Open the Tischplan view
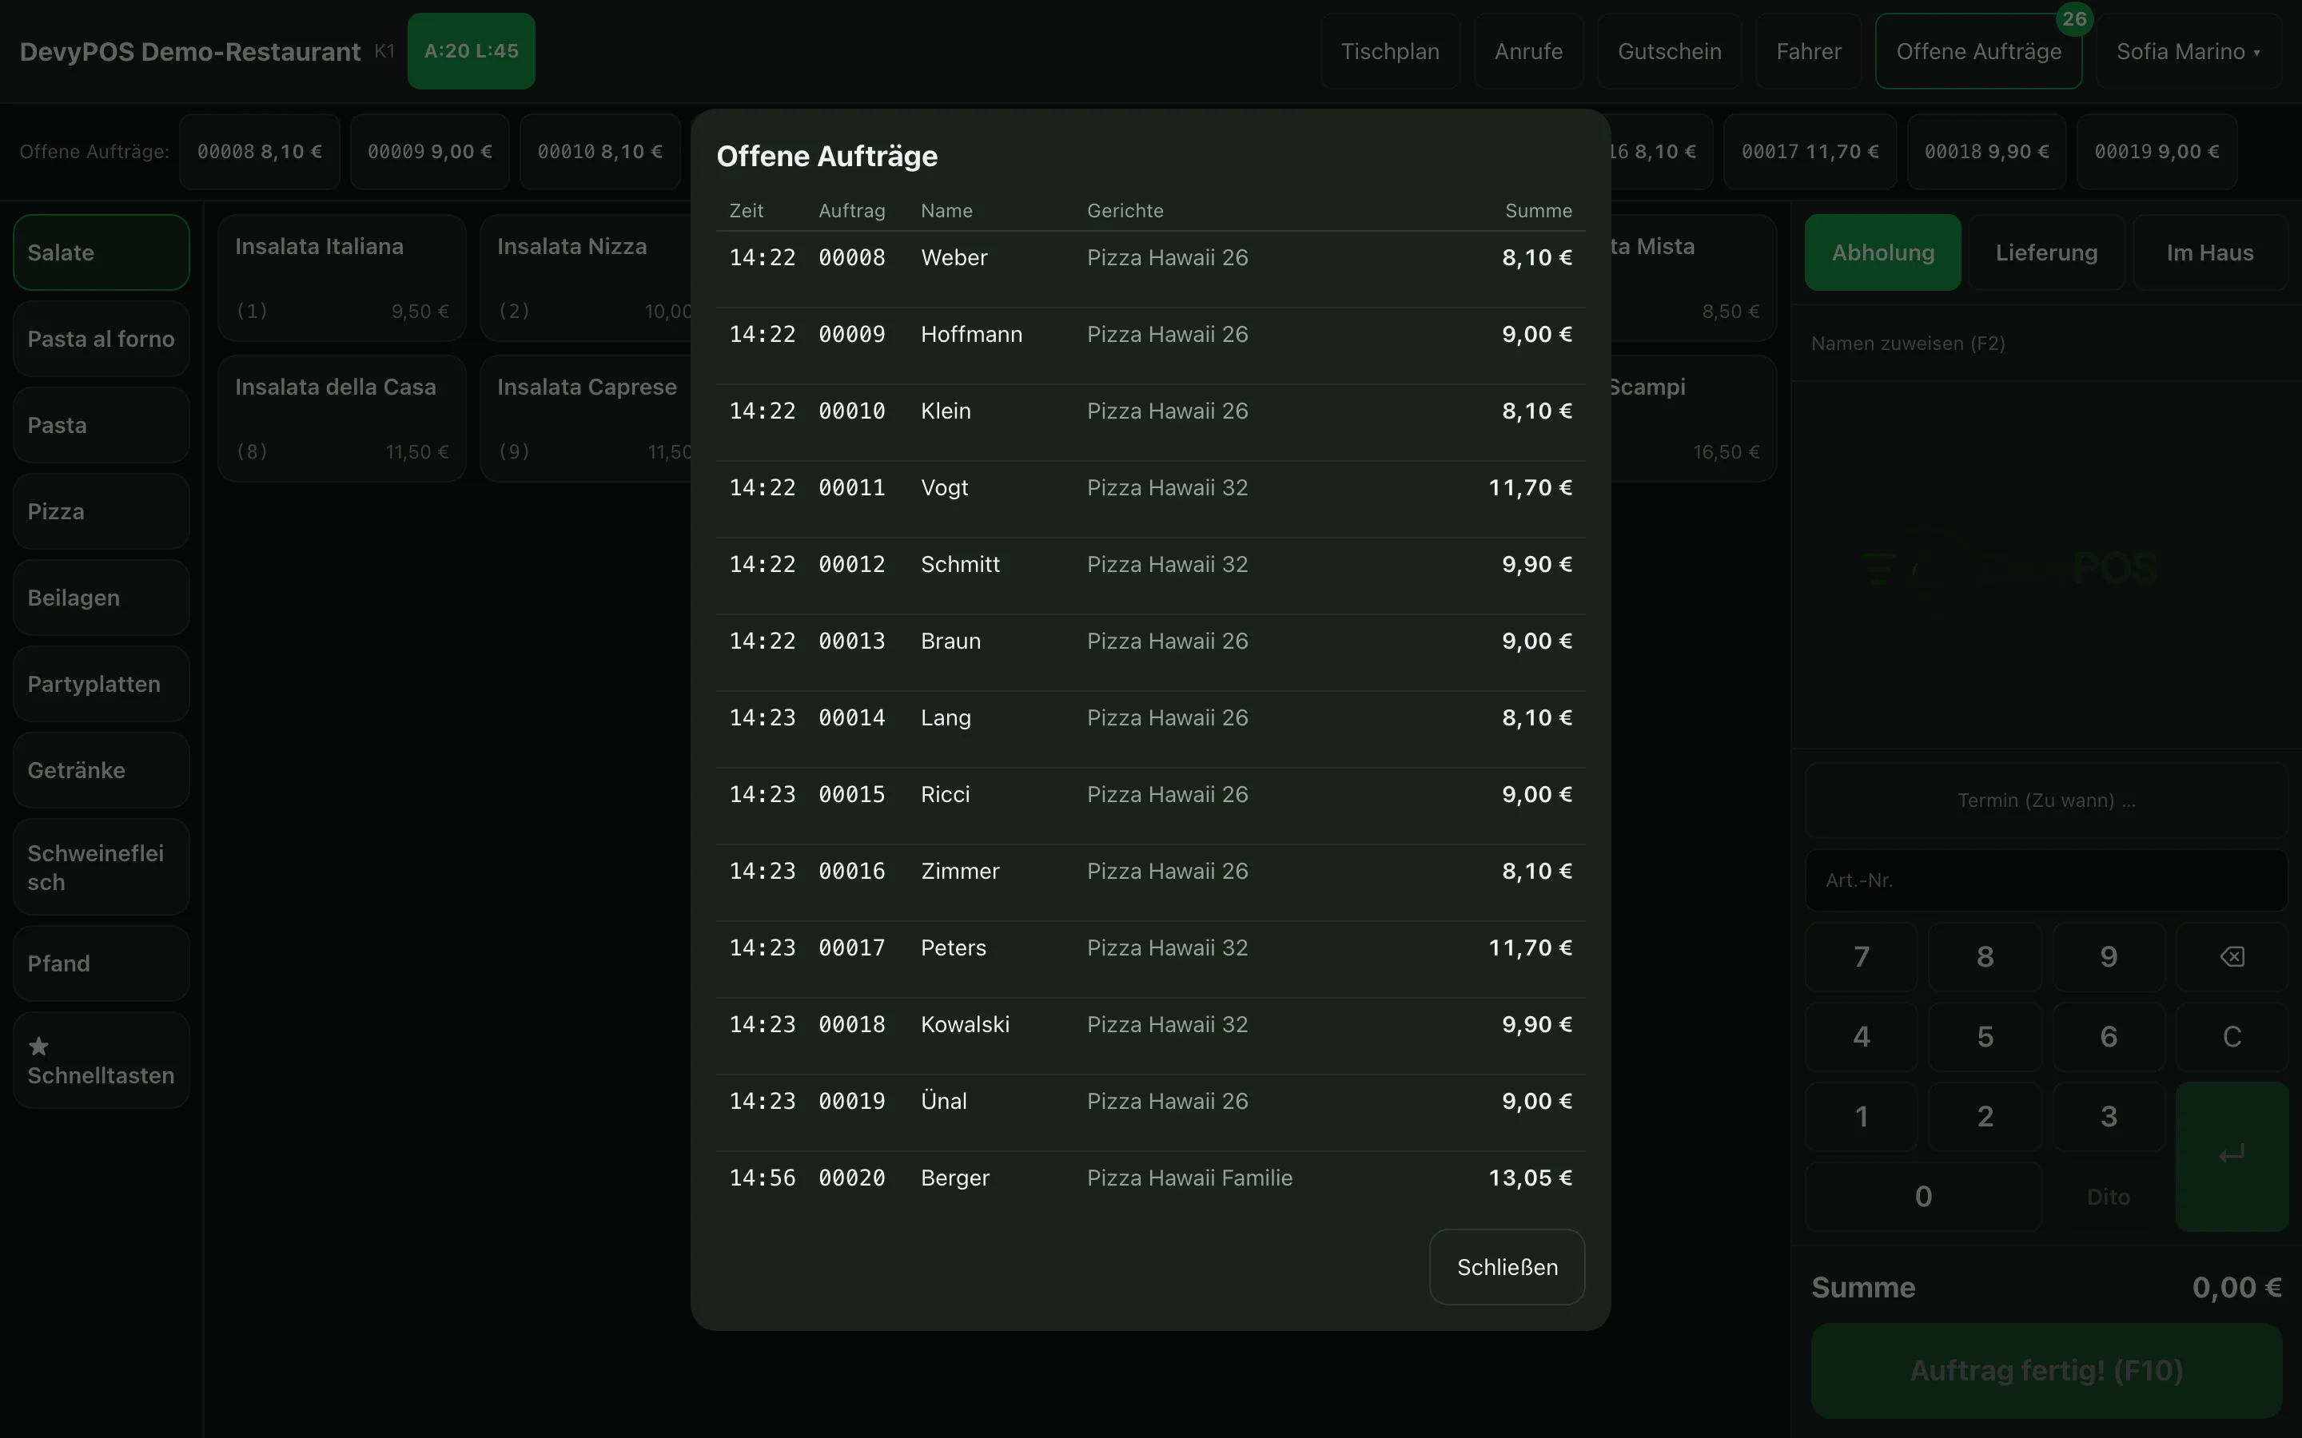2302x1438 pixels. coord(1390,51)
